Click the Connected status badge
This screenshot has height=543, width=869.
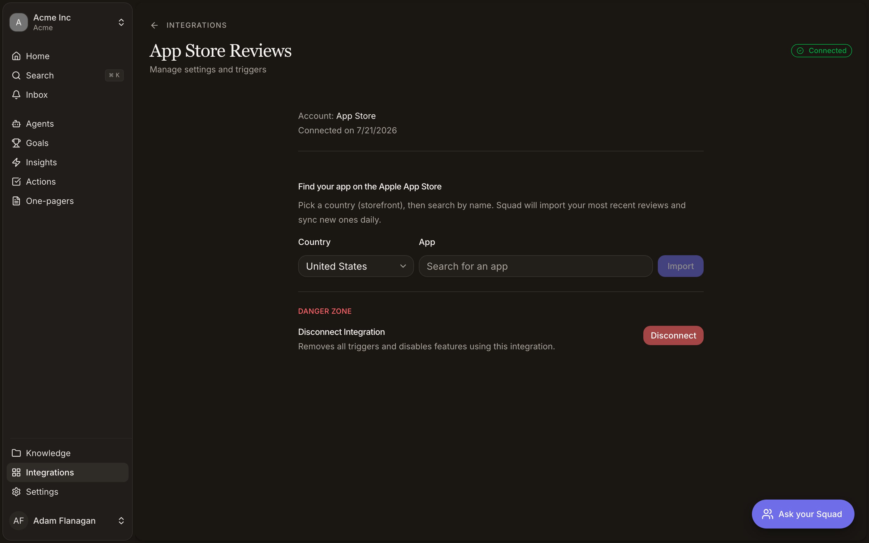click(821, 51)
